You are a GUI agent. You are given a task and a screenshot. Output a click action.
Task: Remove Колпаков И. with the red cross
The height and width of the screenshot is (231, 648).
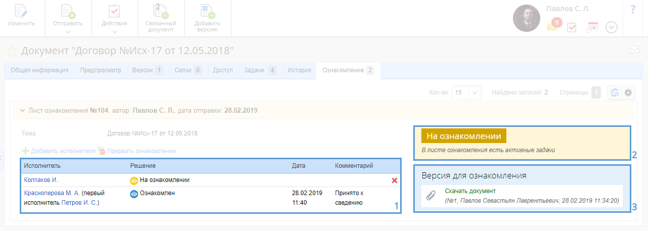[395, 180]
